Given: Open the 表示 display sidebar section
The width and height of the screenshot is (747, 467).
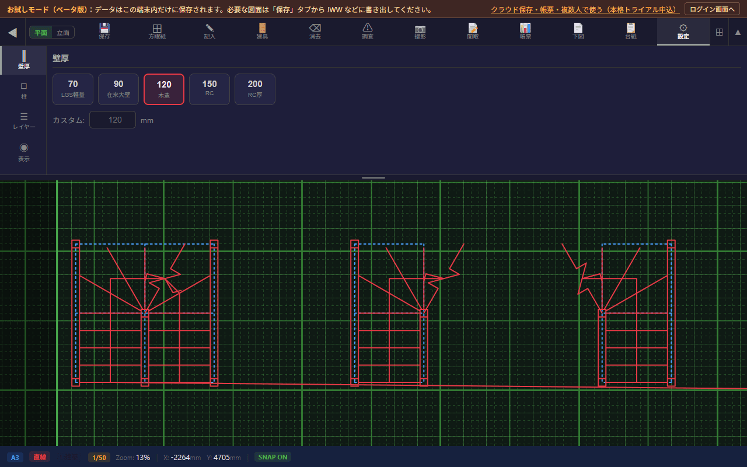Looking at the screenshot, I should click(x=23, y=152).
